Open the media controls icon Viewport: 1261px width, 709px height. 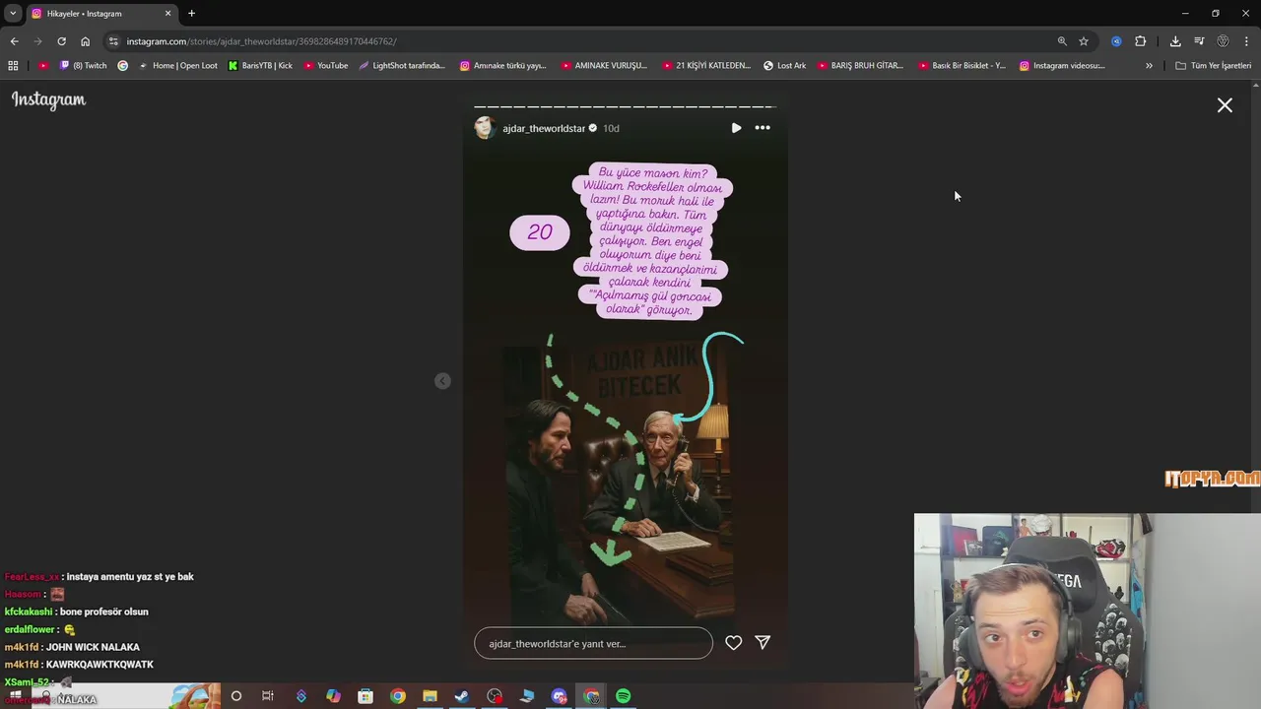1199,41
